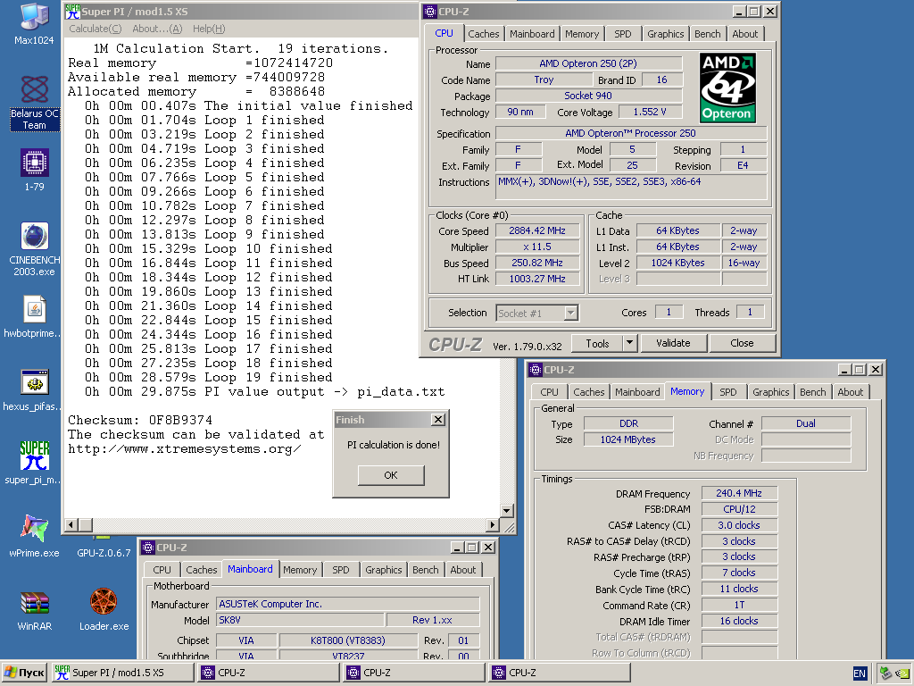The width and height of the screenshot is (914, 686).
Task: Minimize the Memory CPU-Z window
Action: 844,369
